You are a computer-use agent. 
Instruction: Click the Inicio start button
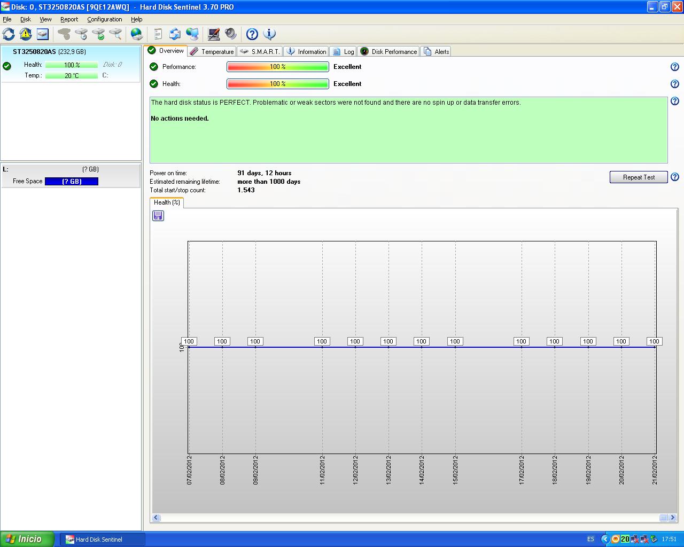coord(27,539)
